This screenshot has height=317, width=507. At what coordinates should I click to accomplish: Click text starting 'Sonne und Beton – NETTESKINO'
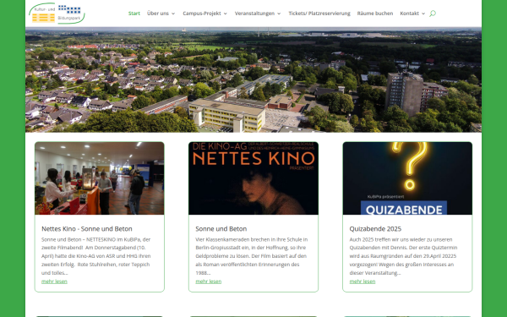(x=96, y=256)
